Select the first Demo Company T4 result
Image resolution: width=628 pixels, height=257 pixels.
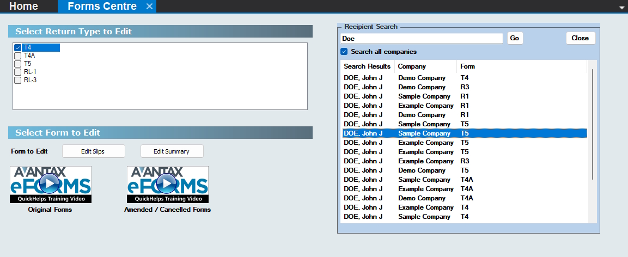click(422, 78)
